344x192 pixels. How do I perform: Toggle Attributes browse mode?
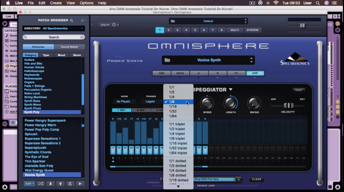(38, 47)
